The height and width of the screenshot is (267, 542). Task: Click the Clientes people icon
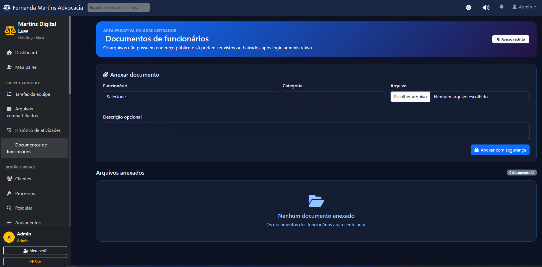[x=10, y=179]
